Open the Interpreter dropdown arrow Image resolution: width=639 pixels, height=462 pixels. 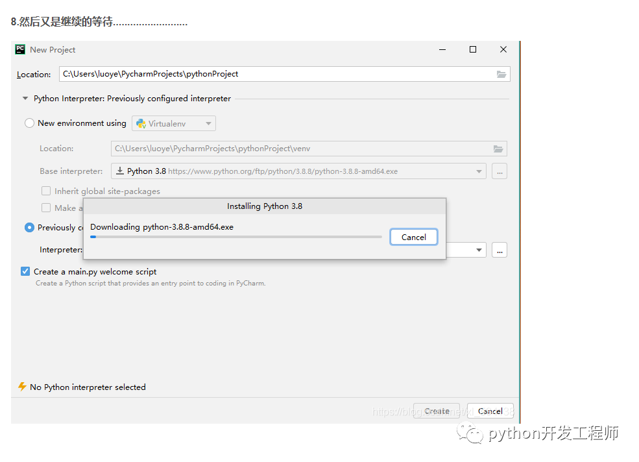click(479, 250)
